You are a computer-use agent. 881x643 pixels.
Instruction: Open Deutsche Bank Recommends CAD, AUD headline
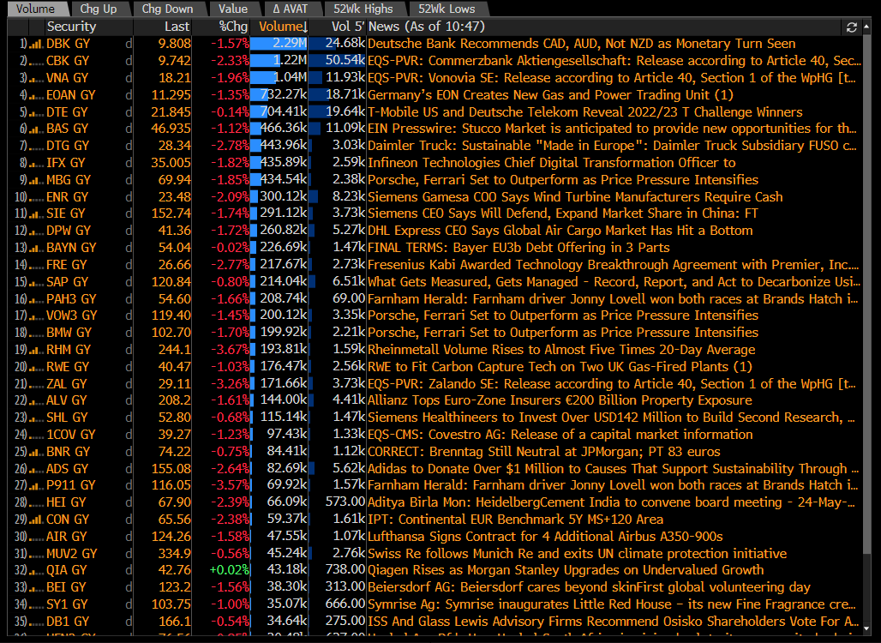[x=582, y=44]
